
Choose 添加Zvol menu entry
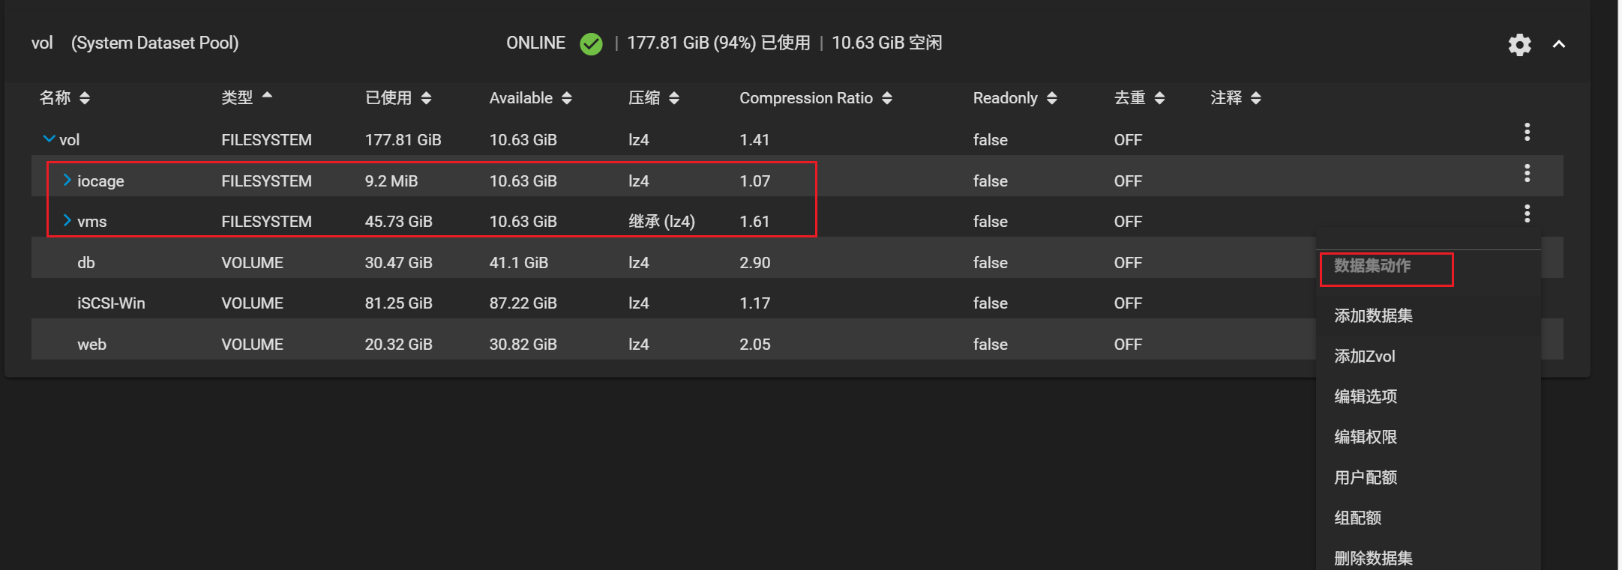point(1364,357)
